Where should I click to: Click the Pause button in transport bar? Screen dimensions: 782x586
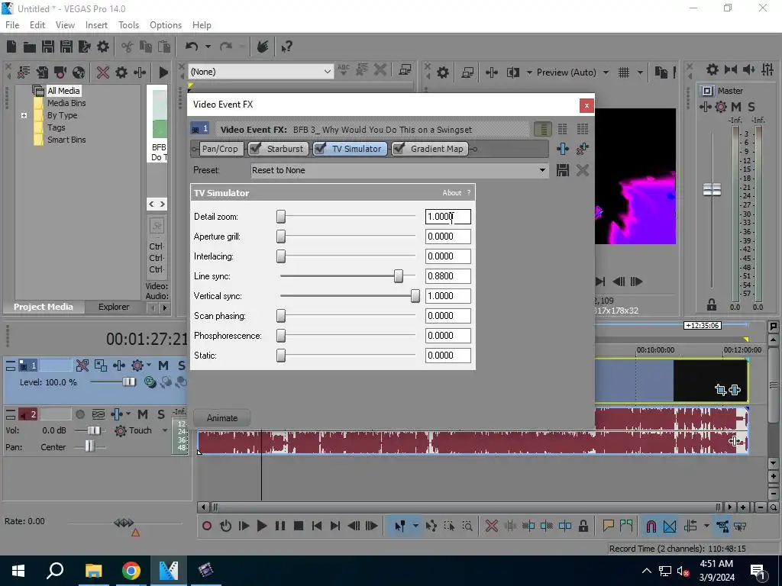[280, 526]
